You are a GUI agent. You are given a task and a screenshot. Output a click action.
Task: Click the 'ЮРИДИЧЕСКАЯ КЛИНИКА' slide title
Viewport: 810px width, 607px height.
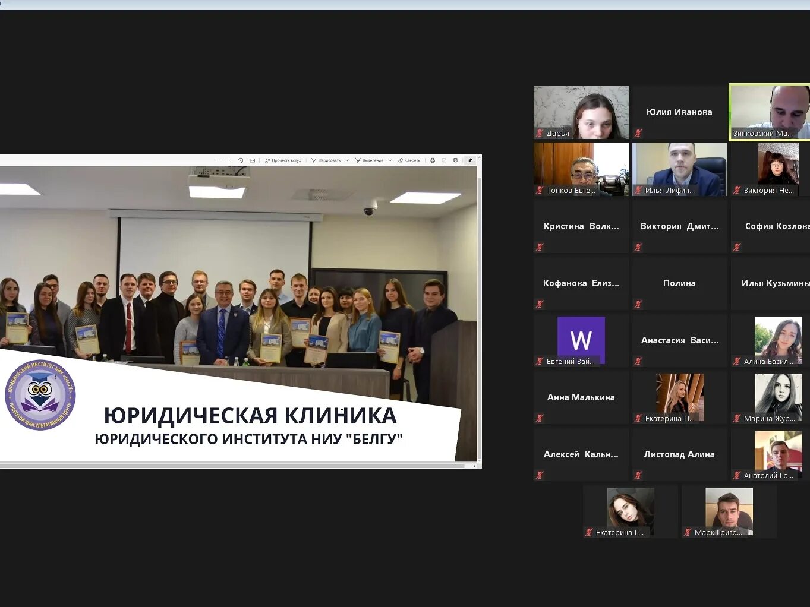click(x=250, y=415)
